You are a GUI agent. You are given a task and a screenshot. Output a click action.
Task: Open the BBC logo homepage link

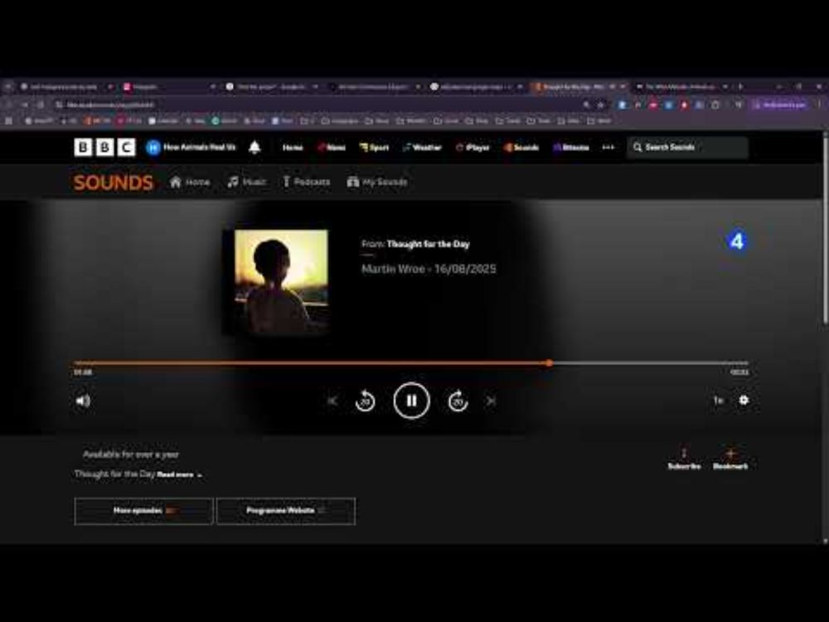coord(104,147)
